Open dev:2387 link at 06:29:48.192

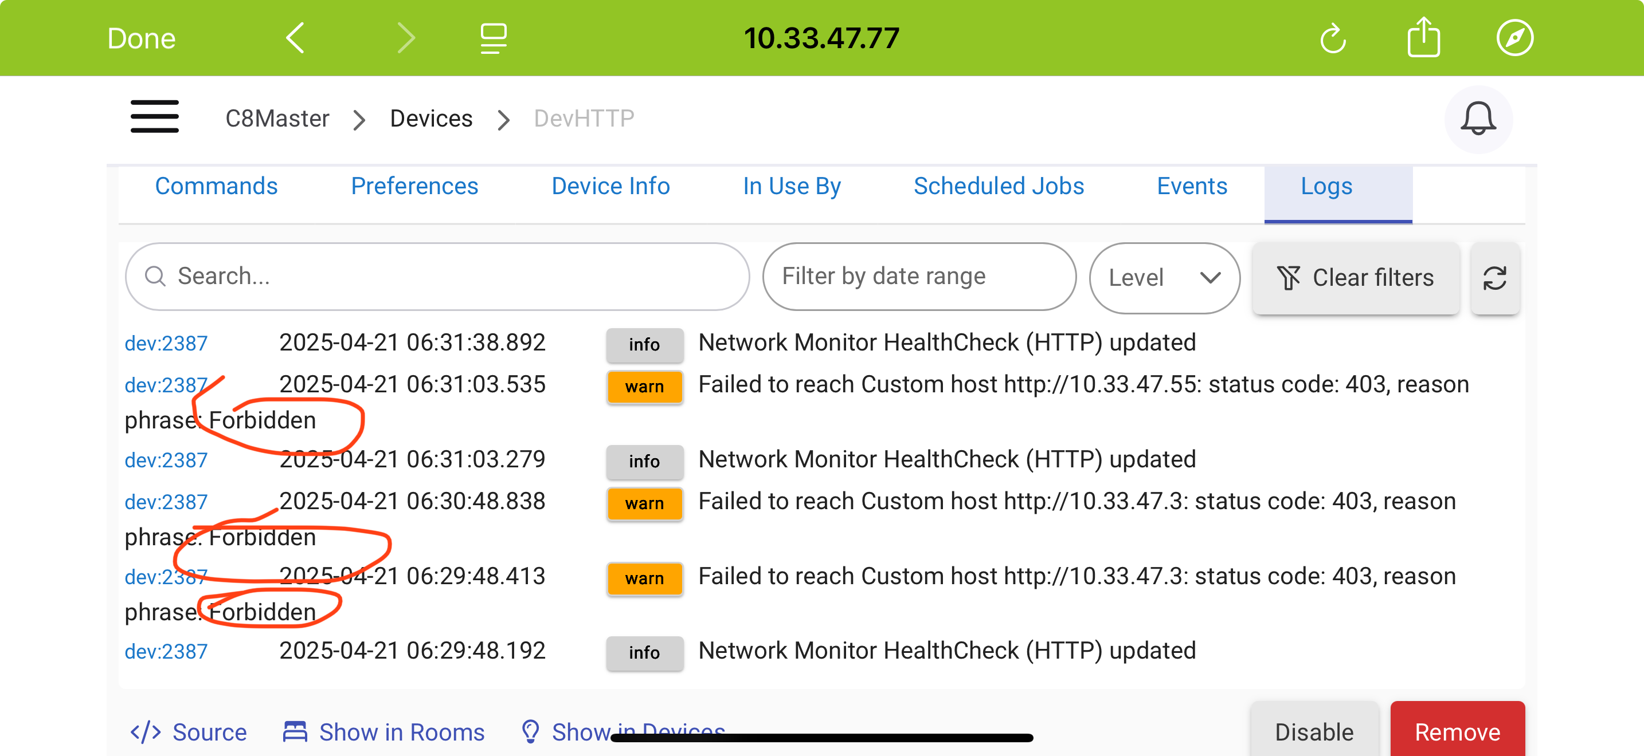tap(166, 651)
